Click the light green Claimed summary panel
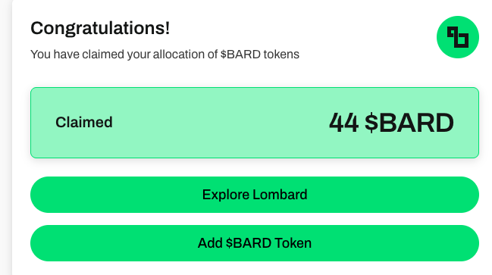The width and height of the screenshot is (492, 275). point(255,123)
